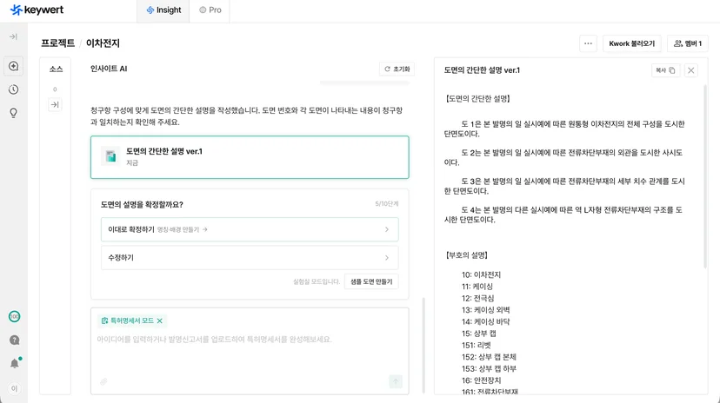Open history clock icon in sidebar
Screen dimensions: 720x403
(13, 89)
